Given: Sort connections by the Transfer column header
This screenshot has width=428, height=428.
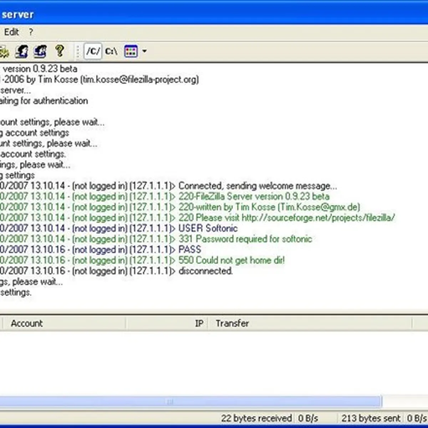Looking at the screenshot, I should click(310, 323).
